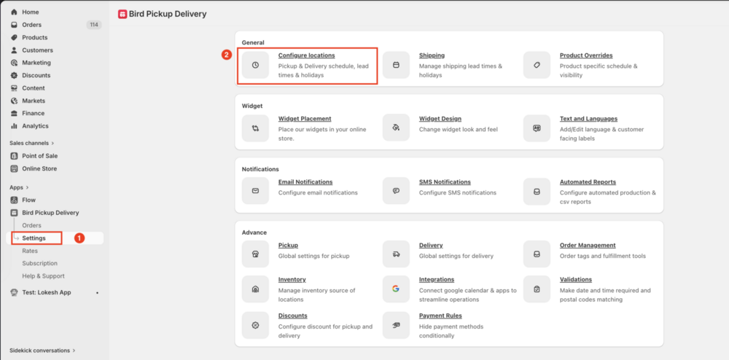The height and width of the screenshot is (360, 729).
Task: Click the Pickup store icon
Action: [255, 254]
